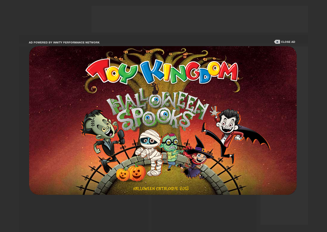The height and width of the screenshot is (232, 327).
Task: Click 'HALLOWEEN CATALOGUE 2015' text in the ad
Action: [161, 189]
